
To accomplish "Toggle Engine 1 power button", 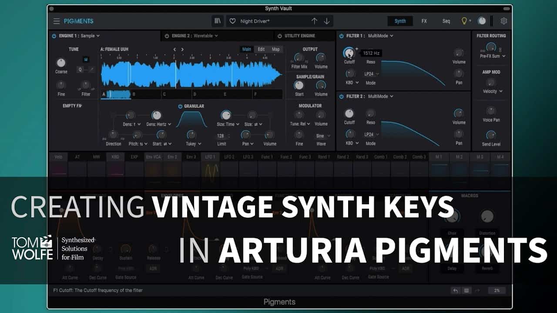I will click(x=54, y=36).
